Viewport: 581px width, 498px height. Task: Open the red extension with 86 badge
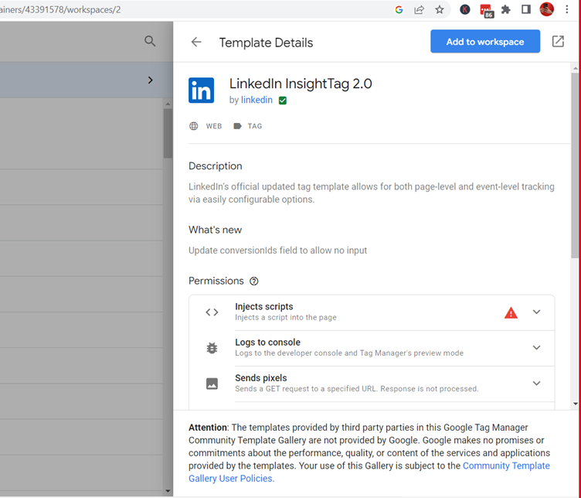pos(486,10)
